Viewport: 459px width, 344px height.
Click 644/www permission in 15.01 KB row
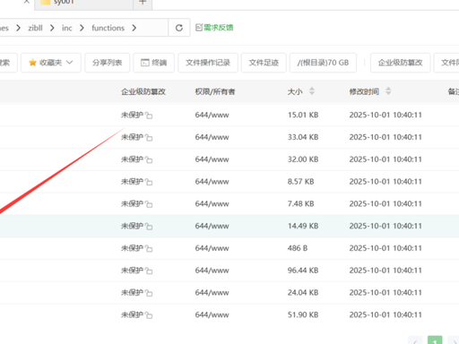[x=212, y=115]
